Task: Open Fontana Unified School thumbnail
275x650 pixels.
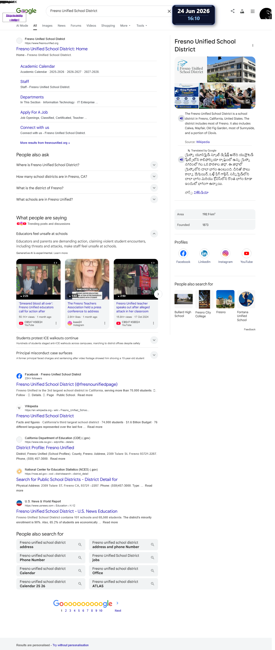Action: 246,299
